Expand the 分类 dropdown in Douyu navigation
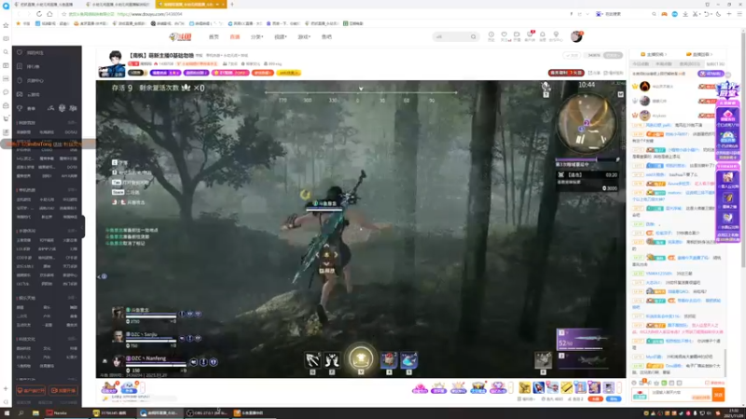 pyautogui.click(x=257, y=36)
